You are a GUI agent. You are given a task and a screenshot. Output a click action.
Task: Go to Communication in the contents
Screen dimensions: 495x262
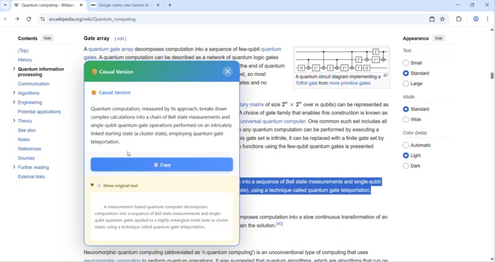tap(33, 83)
